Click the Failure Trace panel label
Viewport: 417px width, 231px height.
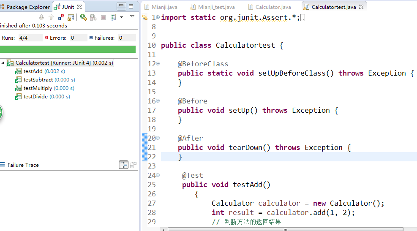point(23,165)
